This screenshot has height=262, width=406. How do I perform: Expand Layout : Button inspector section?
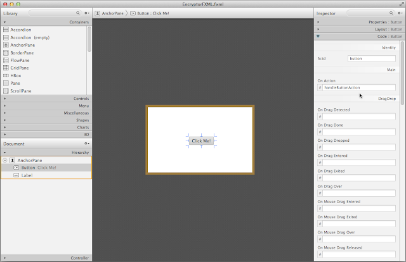click(318, 29)
